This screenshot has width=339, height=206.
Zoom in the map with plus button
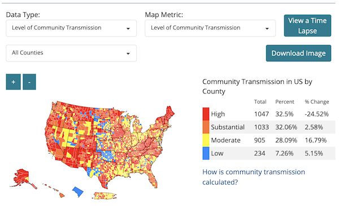pos(13,82)
